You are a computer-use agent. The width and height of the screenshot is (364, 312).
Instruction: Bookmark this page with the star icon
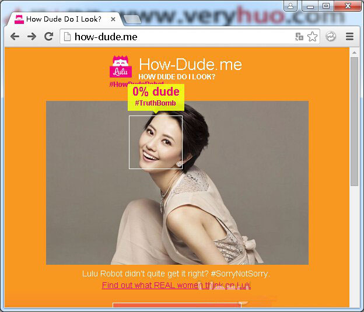pyautogui.click(x=312, y=36)
